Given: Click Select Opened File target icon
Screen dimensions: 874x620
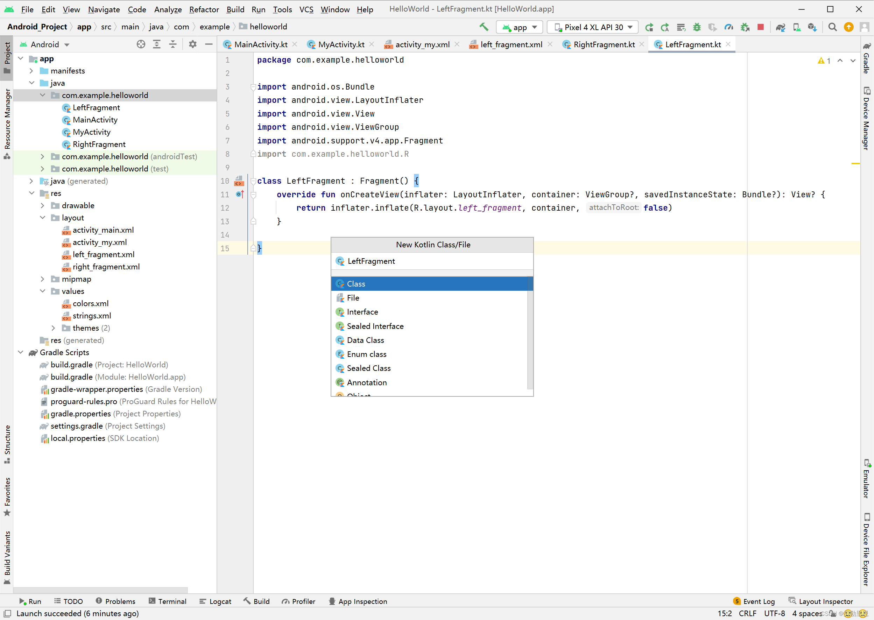Looking at the screenshot, I should point(141,44).
